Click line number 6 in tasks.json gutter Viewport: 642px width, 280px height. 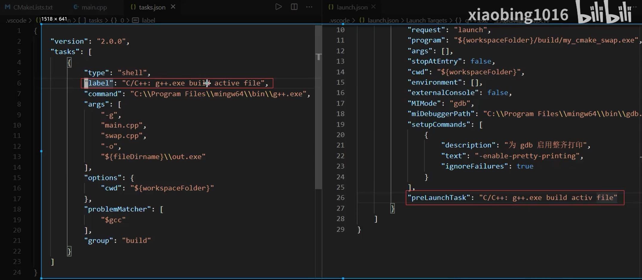click(x=19, y=83)
